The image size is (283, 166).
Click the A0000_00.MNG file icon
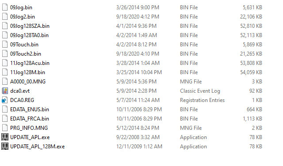pyautogui.click(x=5, y=82)
